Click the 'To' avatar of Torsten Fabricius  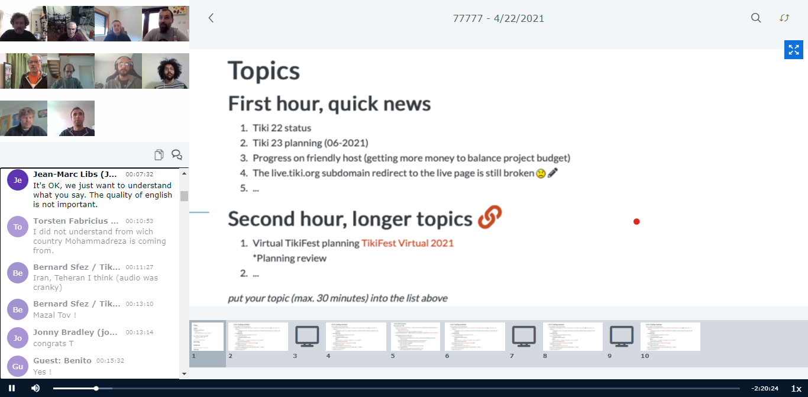(18, 227)
